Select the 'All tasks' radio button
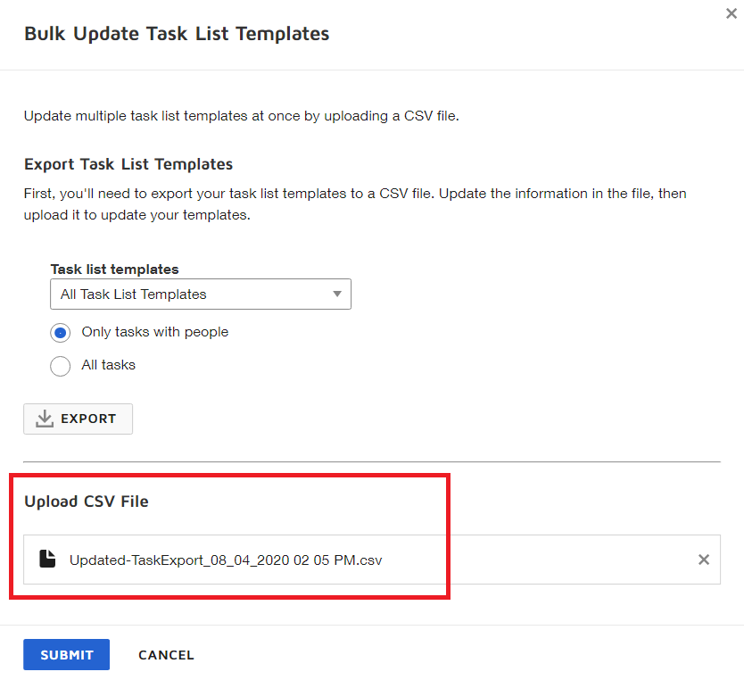744x680 pixels. tap(61, 366)
